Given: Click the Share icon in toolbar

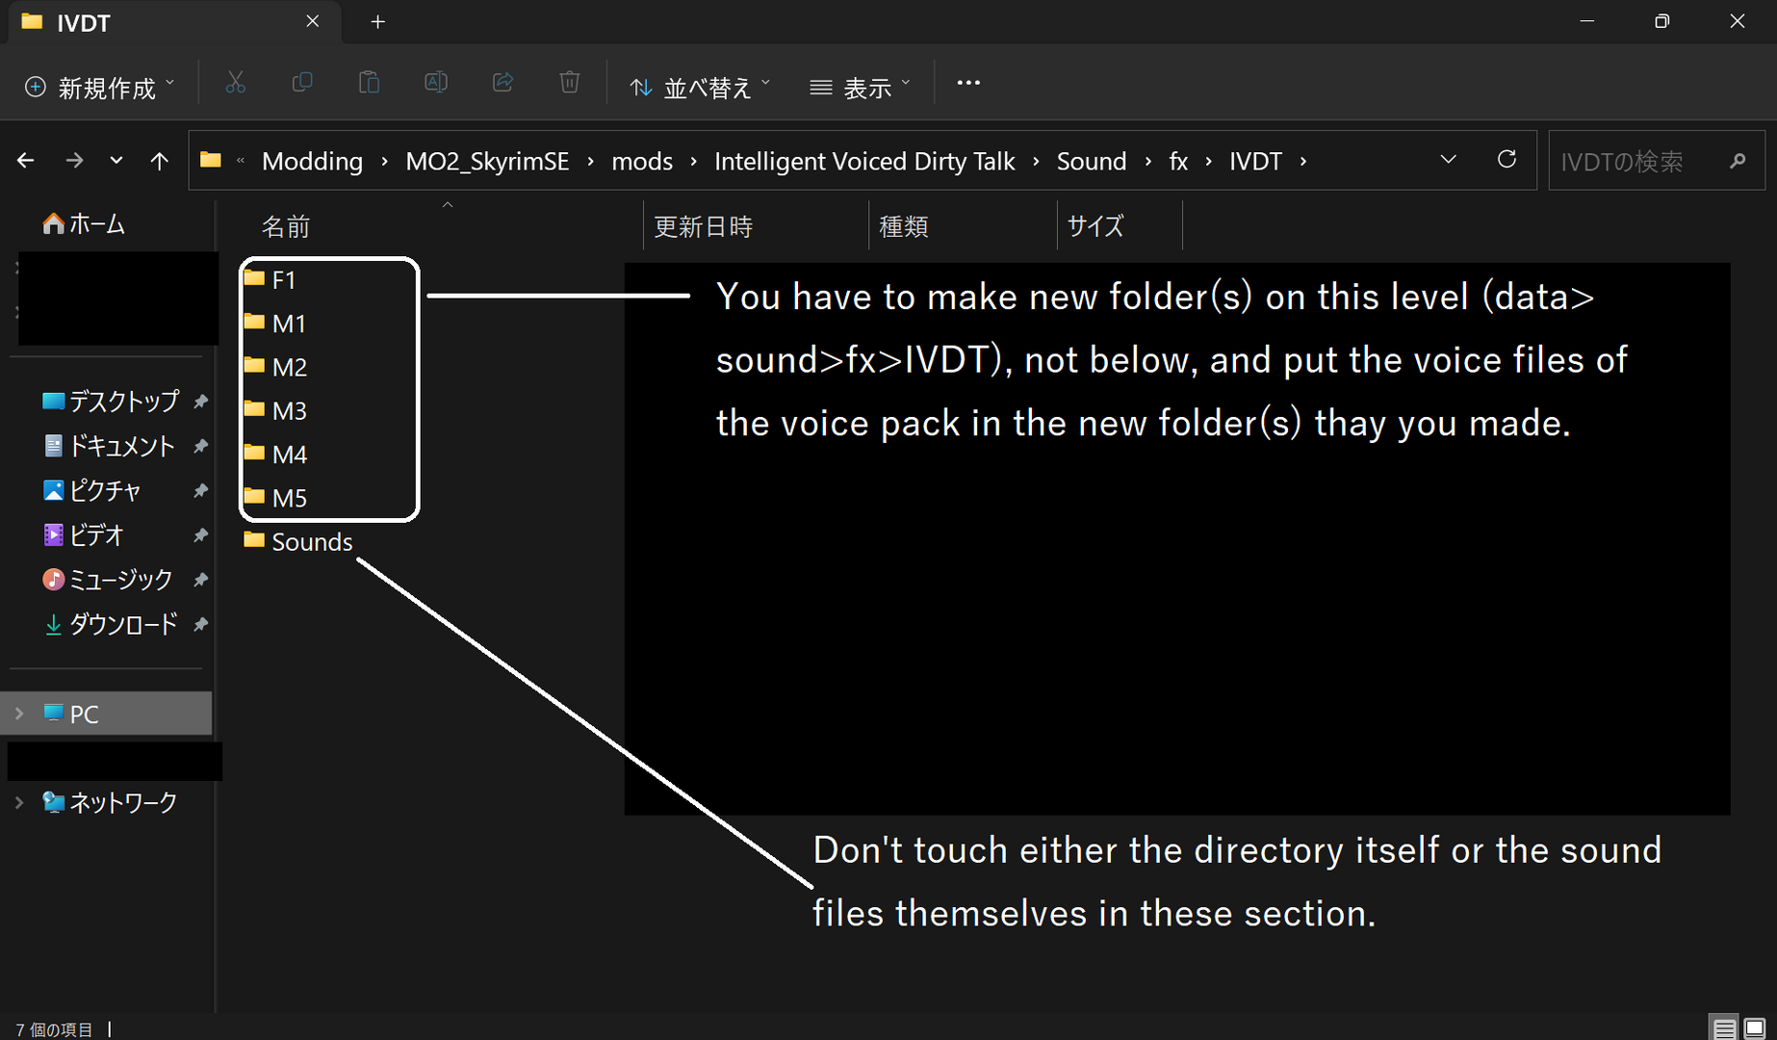Looking at the screenshot, I should pyautogui.click(x=502, y=83).
